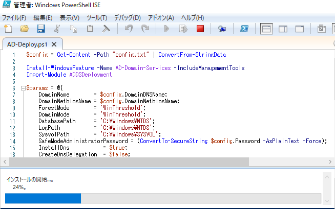Collapse the $params hashtable block
This screenshot has width=335, height=209.
point(23,88)
